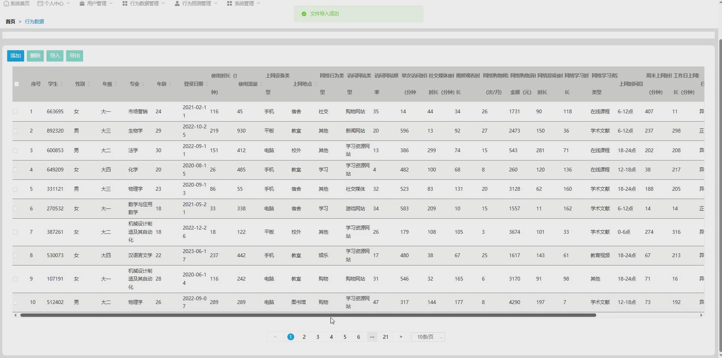Viewport: 722px width, 358px height.
Task: Go to page 4
Action: pos(331,337)
